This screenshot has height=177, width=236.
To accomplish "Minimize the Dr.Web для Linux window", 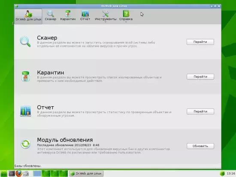I will point(212,6).
